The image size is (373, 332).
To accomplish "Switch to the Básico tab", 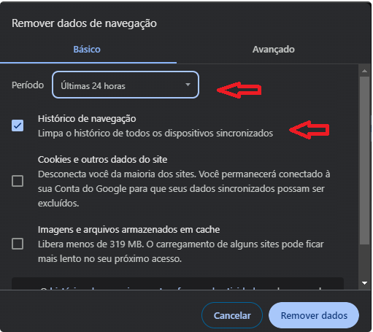I will click(87, 50).
